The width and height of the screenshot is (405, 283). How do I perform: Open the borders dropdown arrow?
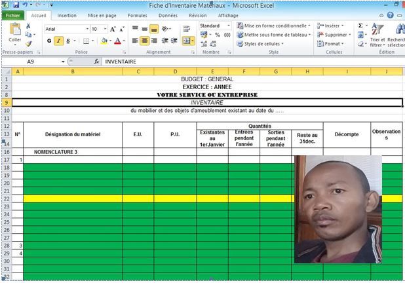[92, 41]
